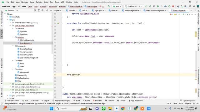Expand the androidx.databinding package
The image size is (200, 112).
pyautogui.click(x=10, y=23)
